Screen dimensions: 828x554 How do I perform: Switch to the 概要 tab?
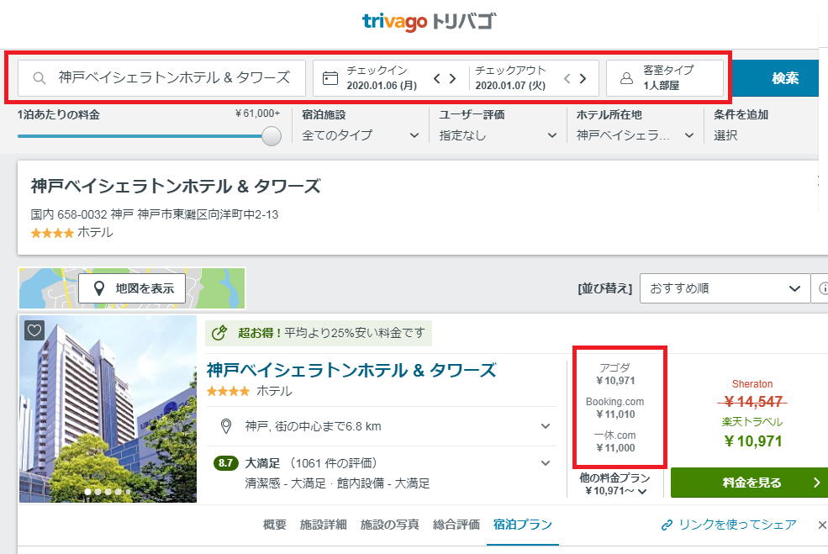(275, 525)
